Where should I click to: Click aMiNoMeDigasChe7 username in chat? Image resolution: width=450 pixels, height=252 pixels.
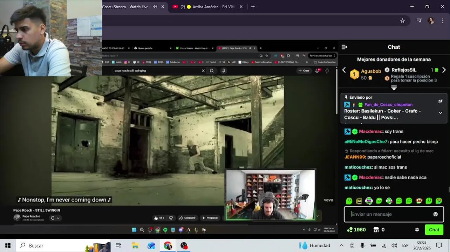(366, 142)
